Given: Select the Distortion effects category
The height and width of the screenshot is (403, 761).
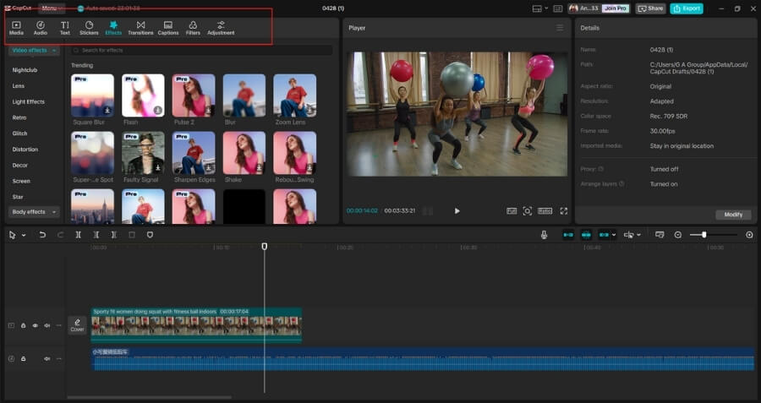Looking at the screenshot, I should pyautogui.click(x=25, y=150).
